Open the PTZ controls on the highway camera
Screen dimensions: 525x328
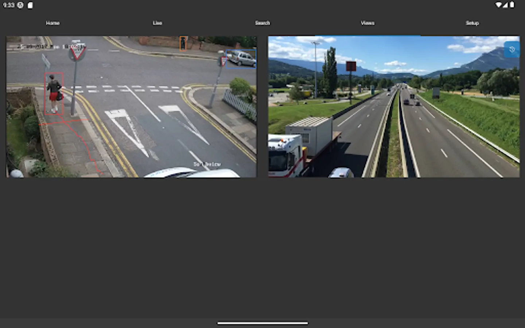click(512, 49)
